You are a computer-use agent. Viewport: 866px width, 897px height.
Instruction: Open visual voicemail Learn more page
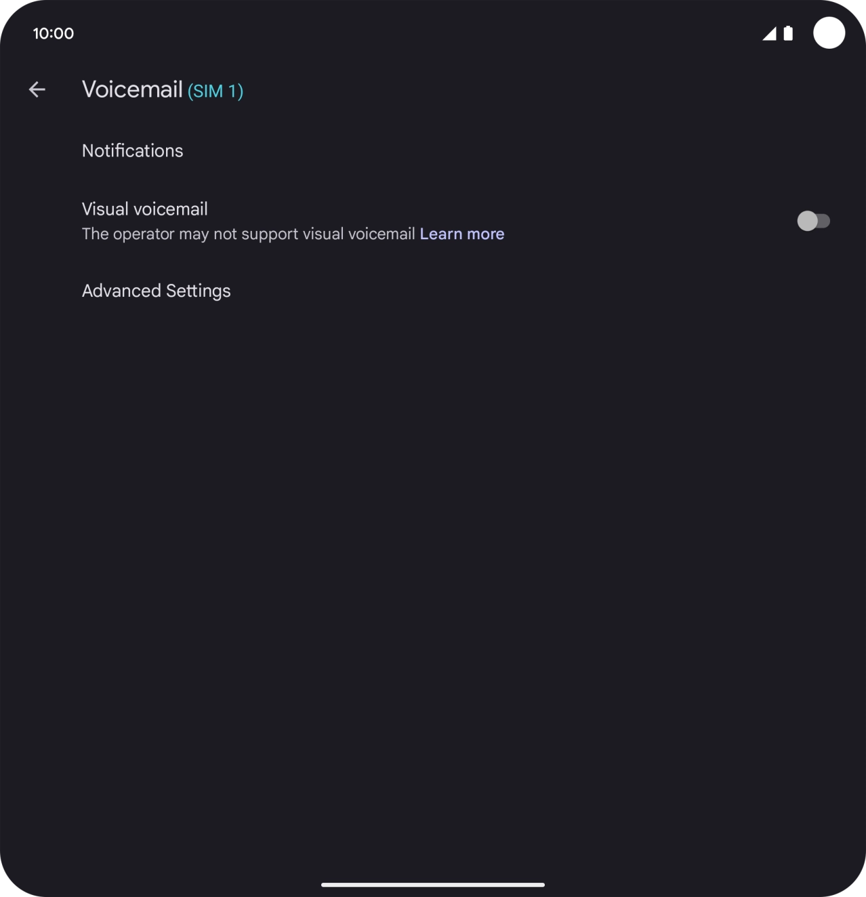pyautogui.click(x=461, y=234)
